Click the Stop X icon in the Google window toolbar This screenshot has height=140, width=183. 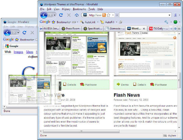pos(32,33)
